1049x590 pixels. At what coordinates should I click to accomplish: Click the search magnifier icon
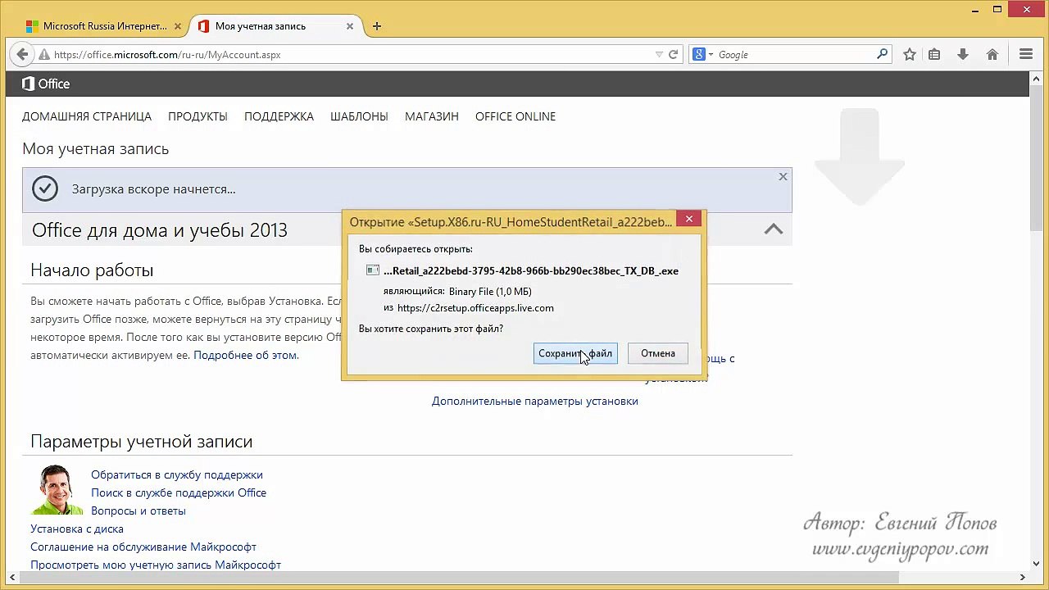click(882, 55)
